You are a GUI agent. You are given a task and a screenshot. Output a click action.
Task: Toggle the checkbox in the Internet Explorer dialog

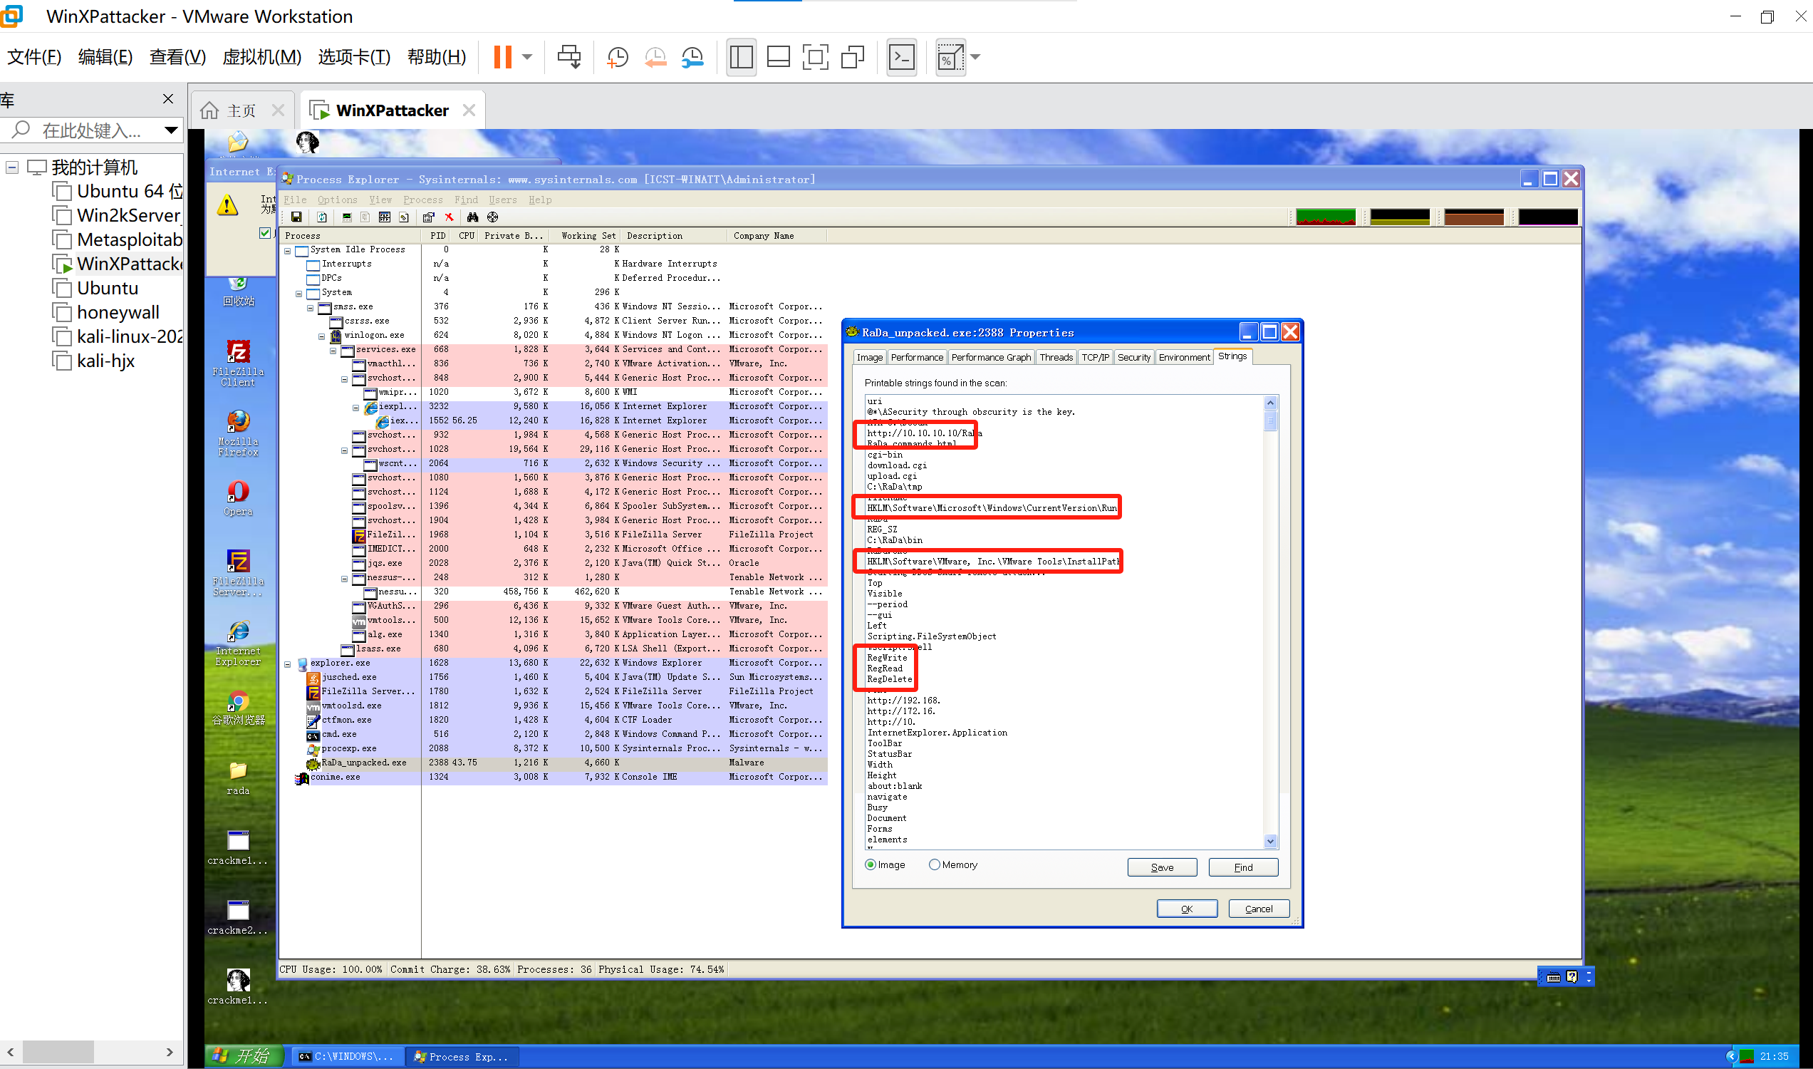point(265,232)
